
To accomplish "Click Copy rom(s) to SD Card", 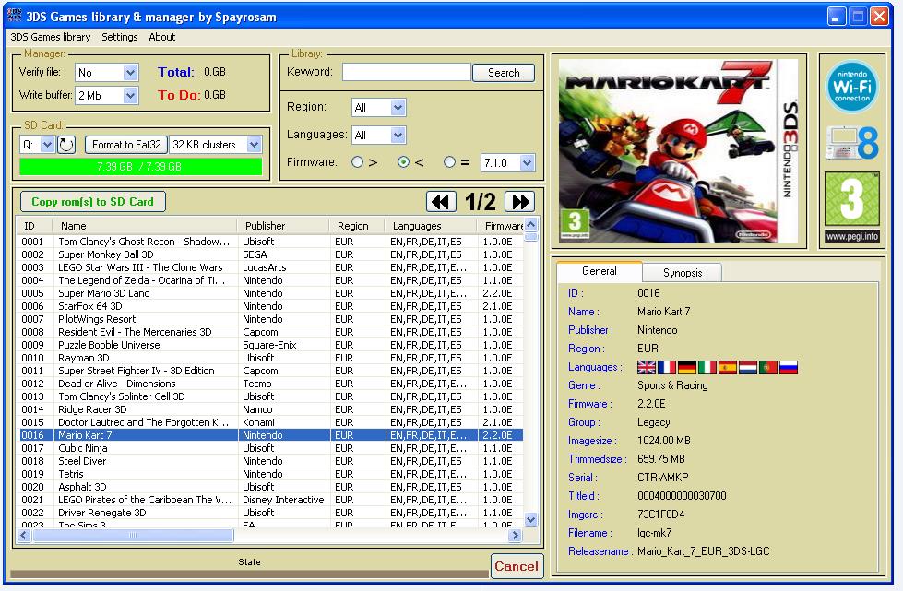I will tap(93, 202).
